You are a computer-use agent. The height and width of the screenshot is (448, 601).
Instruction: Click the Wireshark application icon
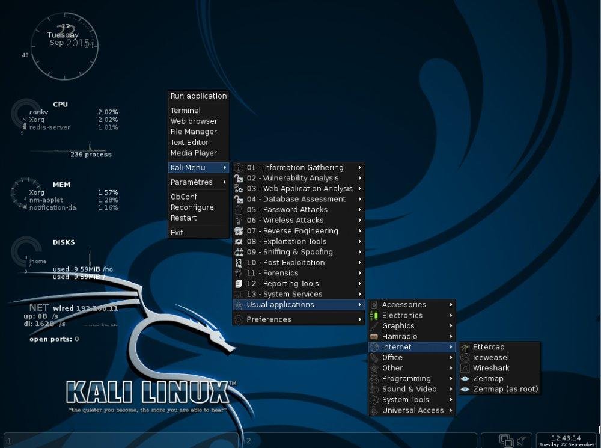tap(465, 368)
